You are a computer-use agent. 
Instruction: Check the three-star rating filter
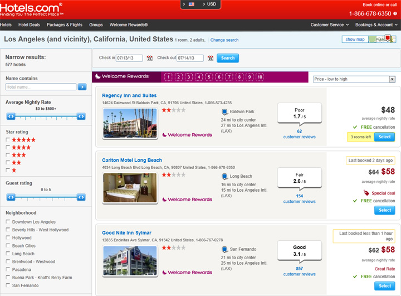[x=8, y=155]
